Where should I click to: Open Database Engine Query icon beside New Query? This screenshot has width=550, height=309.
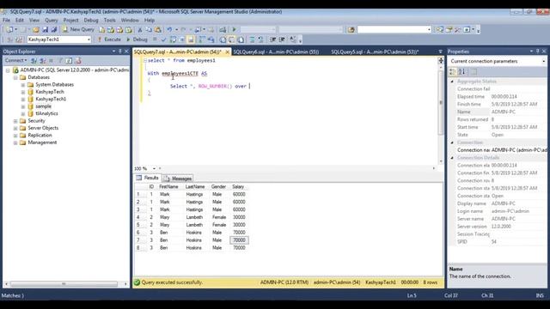point(101,30)
